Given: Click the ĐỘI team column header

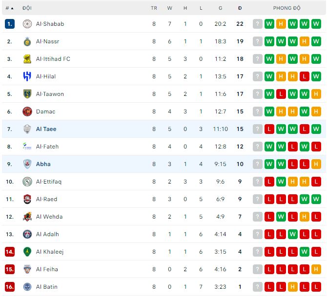Looking at the screenshot, I should pos(27,8).
